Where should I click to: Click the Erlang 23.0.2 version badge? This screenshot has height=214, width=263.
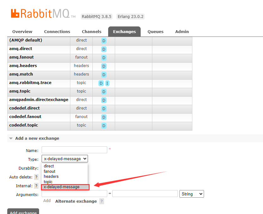131,17
